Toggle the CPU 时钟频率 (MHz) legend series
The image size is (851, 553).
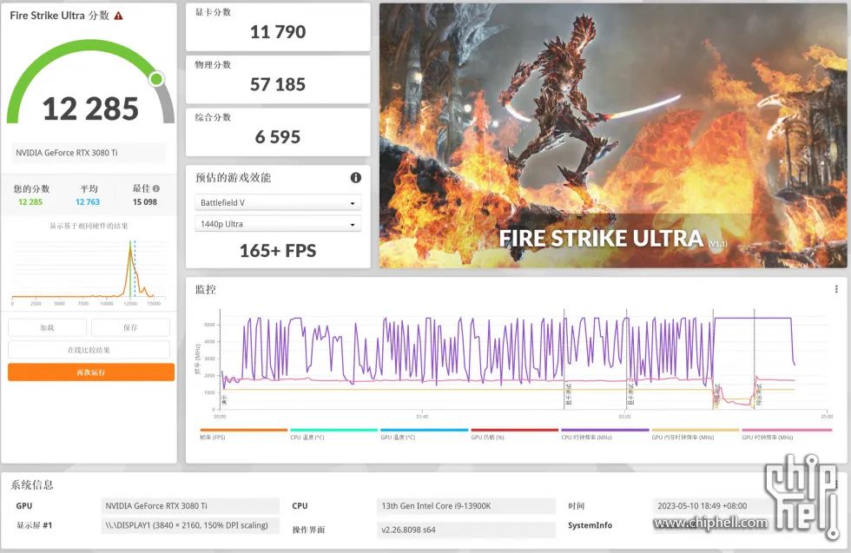click(x=604, y=434)
